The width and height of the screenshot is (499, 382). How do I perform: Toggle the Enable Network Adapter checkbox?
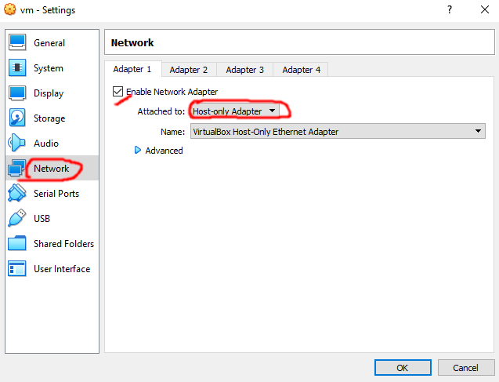[x=118, y=92]
